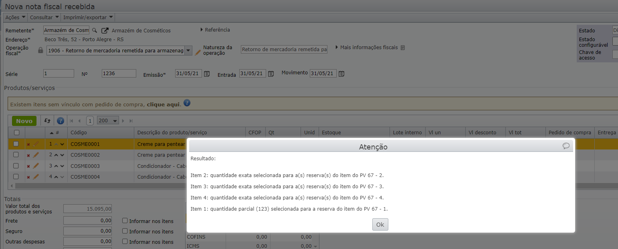618x249 pixels.
Task: Move item 4 up with the up chevron
Action: tap(56, 177)
